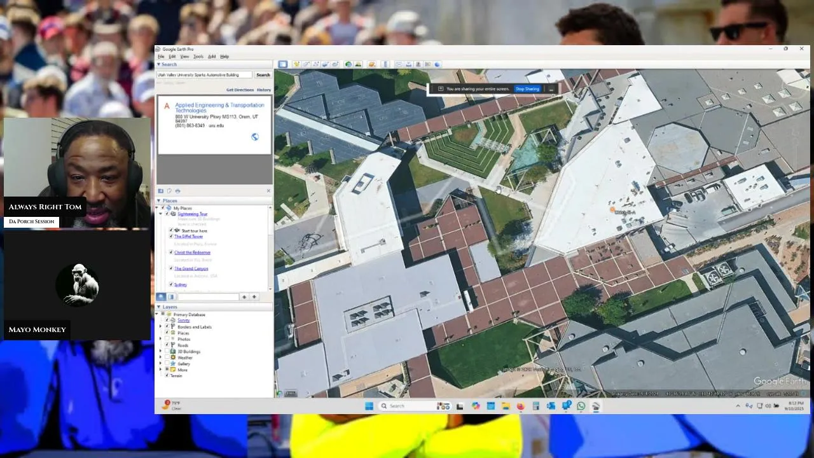Image resolution: width=814 pixels, height=458 pixels.
Task: Open the View menu
Action: [x=184, y=57]
